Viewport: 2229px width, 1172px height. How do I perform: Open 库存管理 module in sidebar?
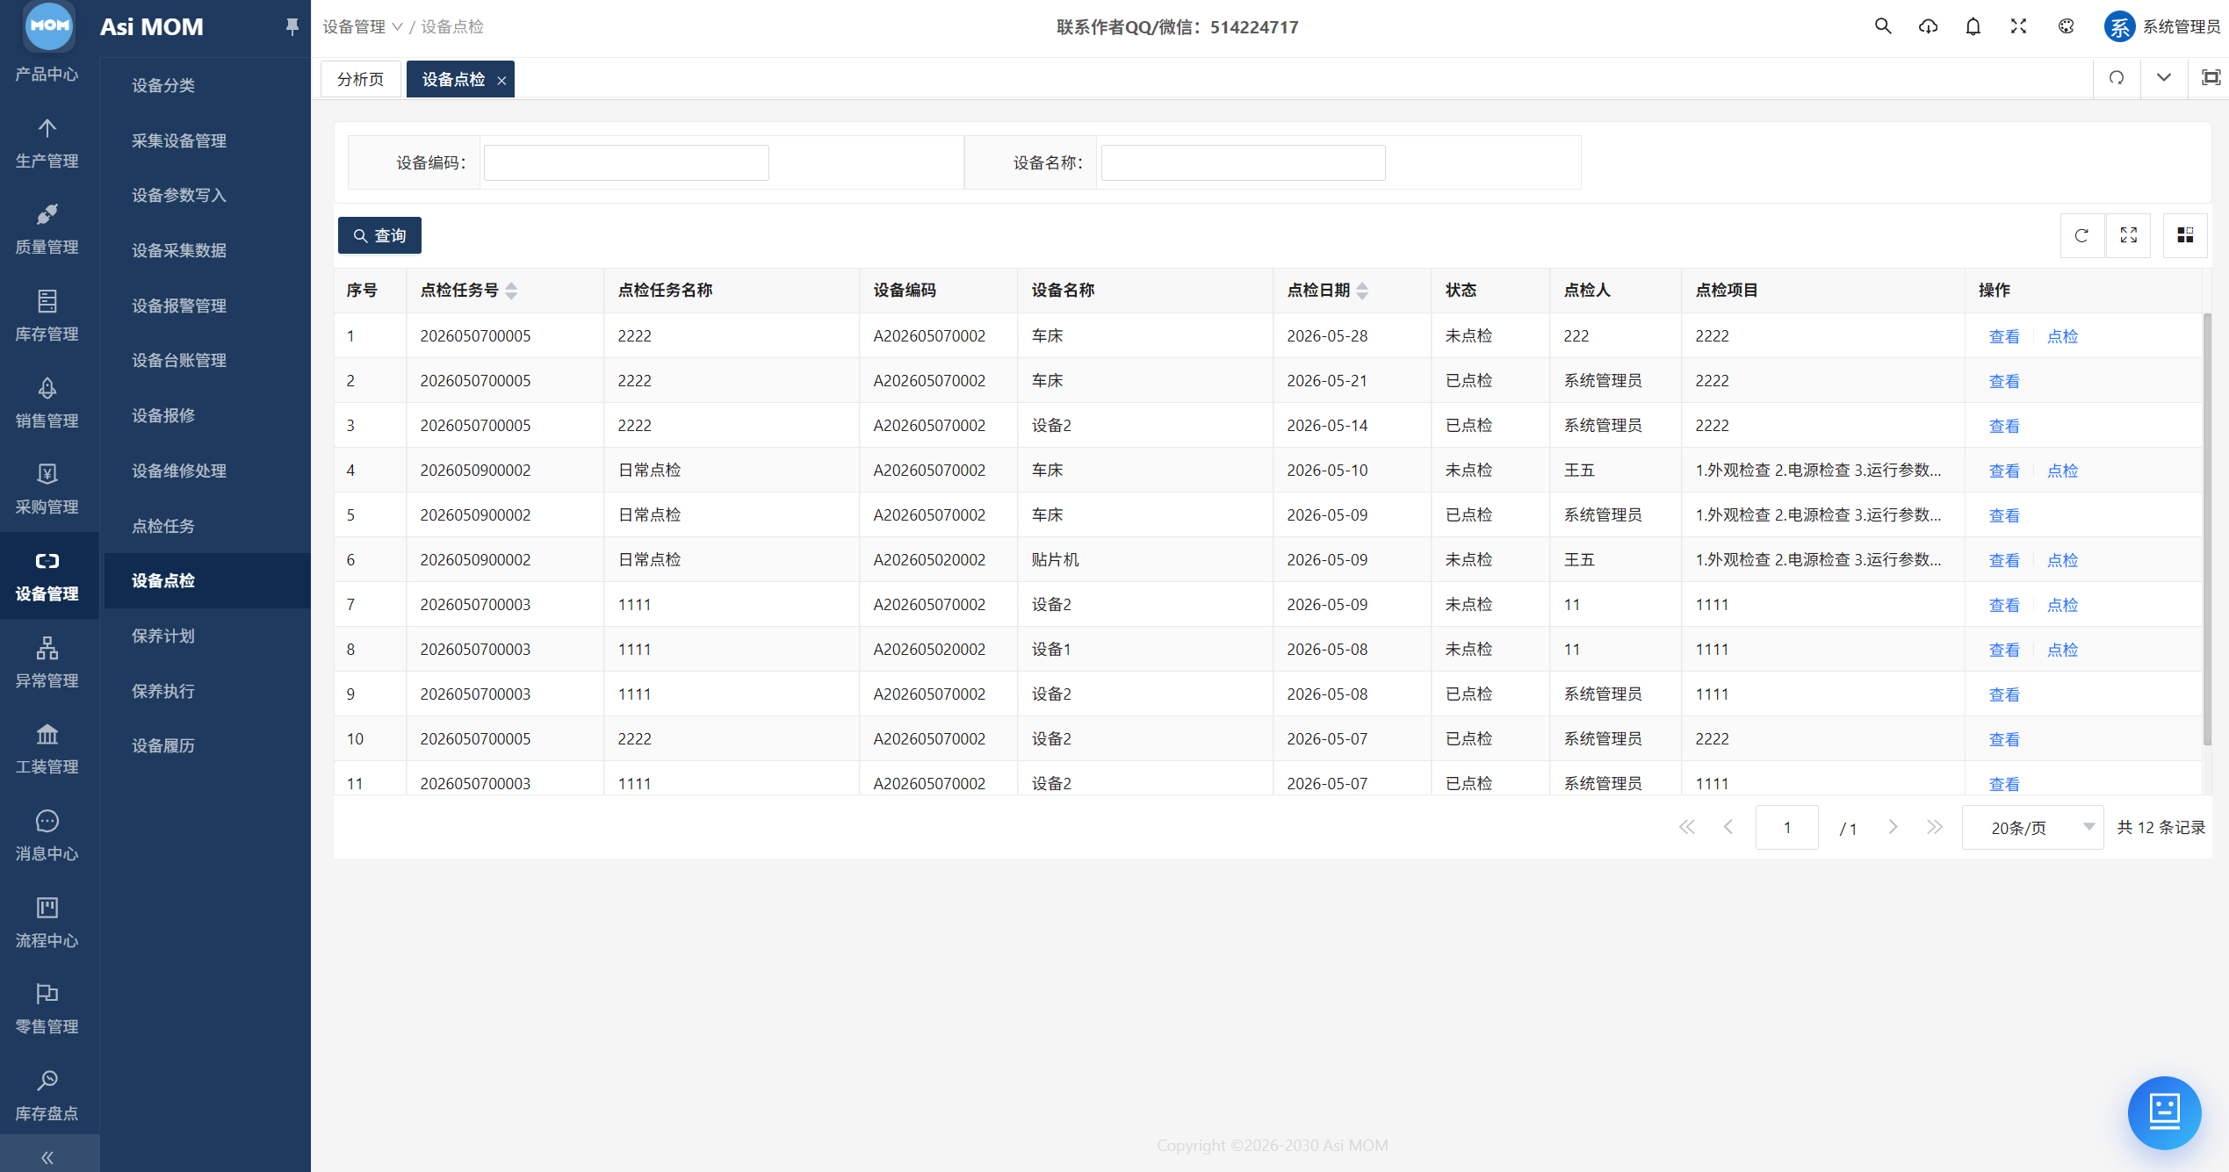(47, 317)
